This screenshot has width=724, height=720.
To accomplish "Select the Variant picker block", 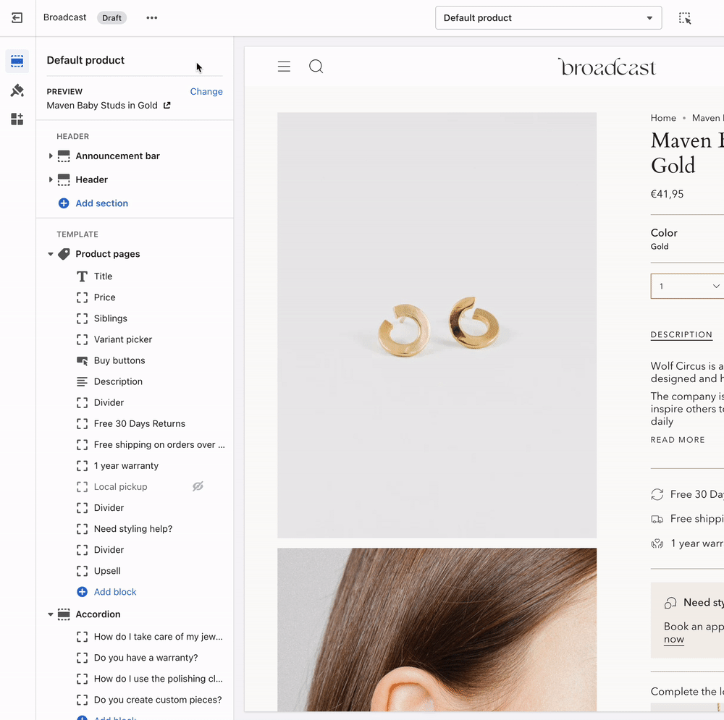I will pos(123,339).
